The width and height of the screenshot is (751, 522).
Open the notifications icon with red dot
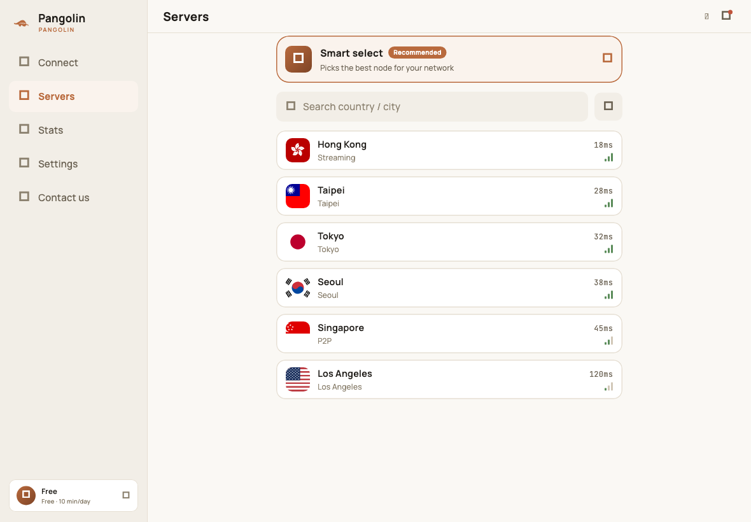(727, 16)
